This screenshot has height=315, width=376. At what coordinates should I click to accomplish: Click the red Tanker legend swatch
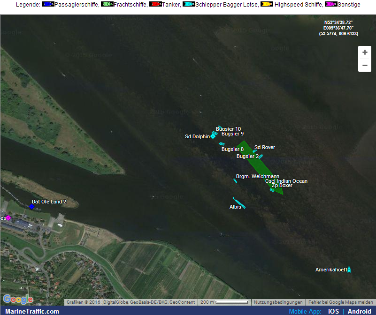point(155,5)
